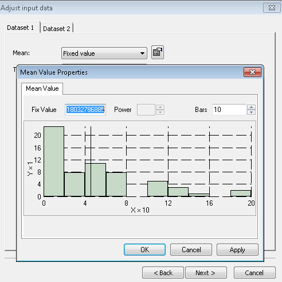Click Apply in Mean Value Properties

pos(237,250)
